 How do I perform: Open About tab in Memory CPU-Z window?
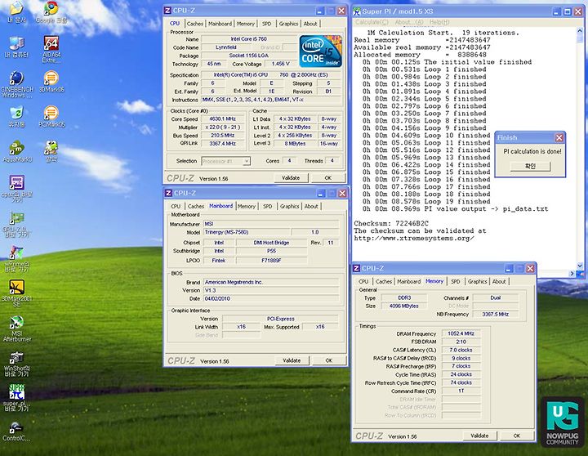coord(499,281)
